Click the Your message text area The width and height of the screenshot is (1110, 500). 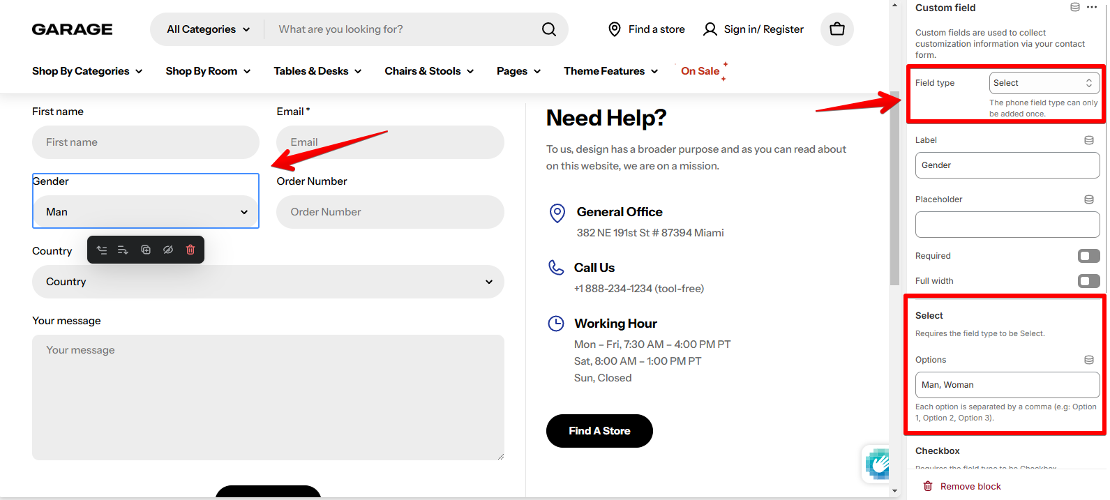pos(268,397)
